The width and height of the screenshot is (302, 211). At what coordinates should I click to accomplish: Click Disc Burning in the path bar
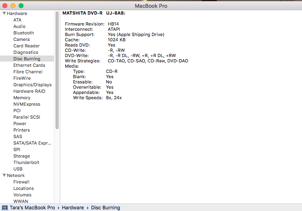point(106,208)
